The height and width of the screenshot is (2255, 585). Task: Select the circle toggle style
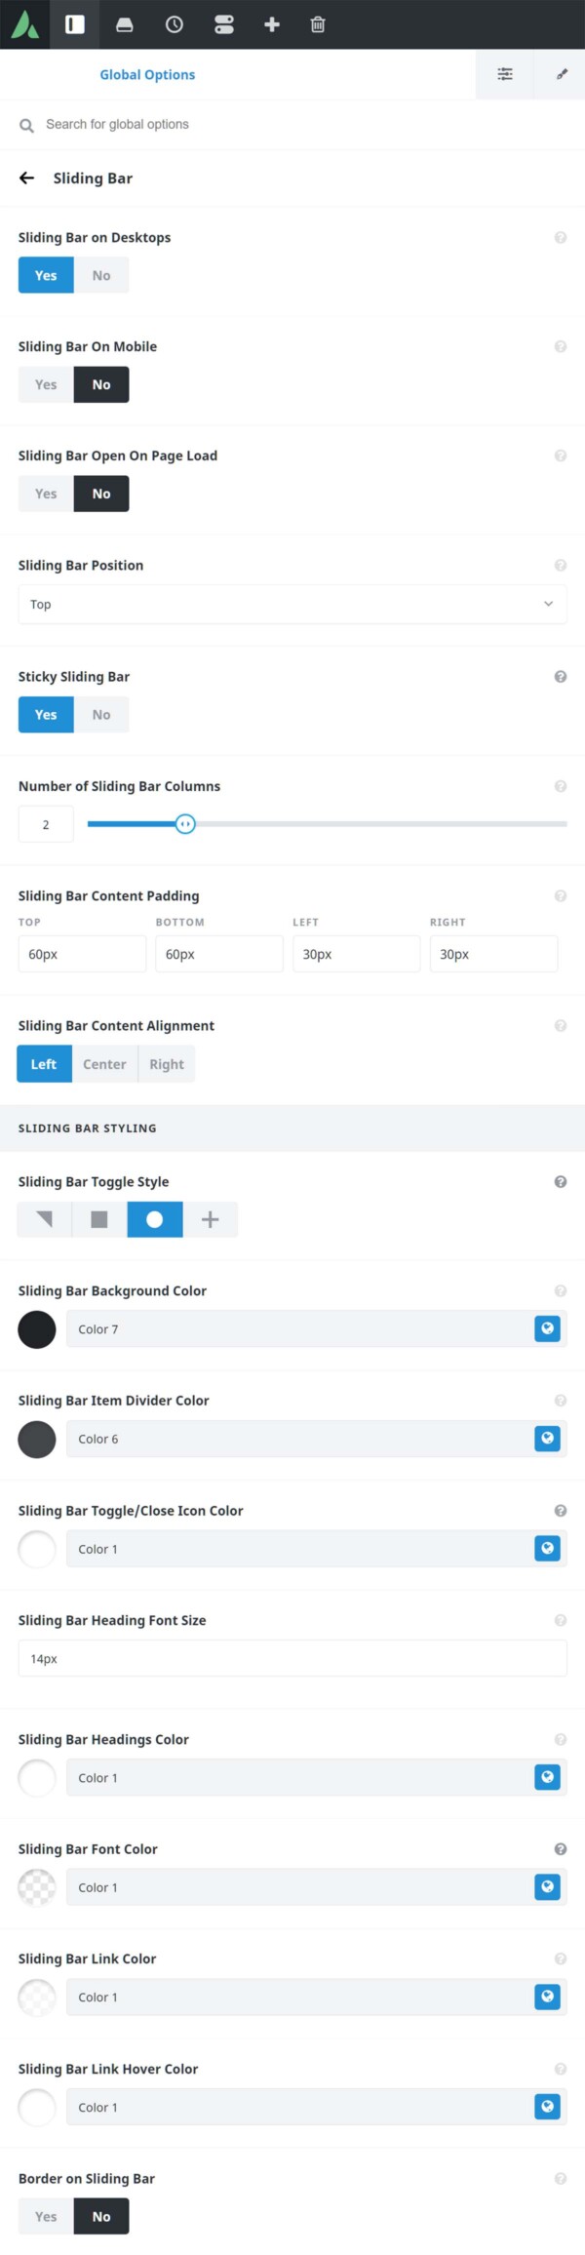154,1218
